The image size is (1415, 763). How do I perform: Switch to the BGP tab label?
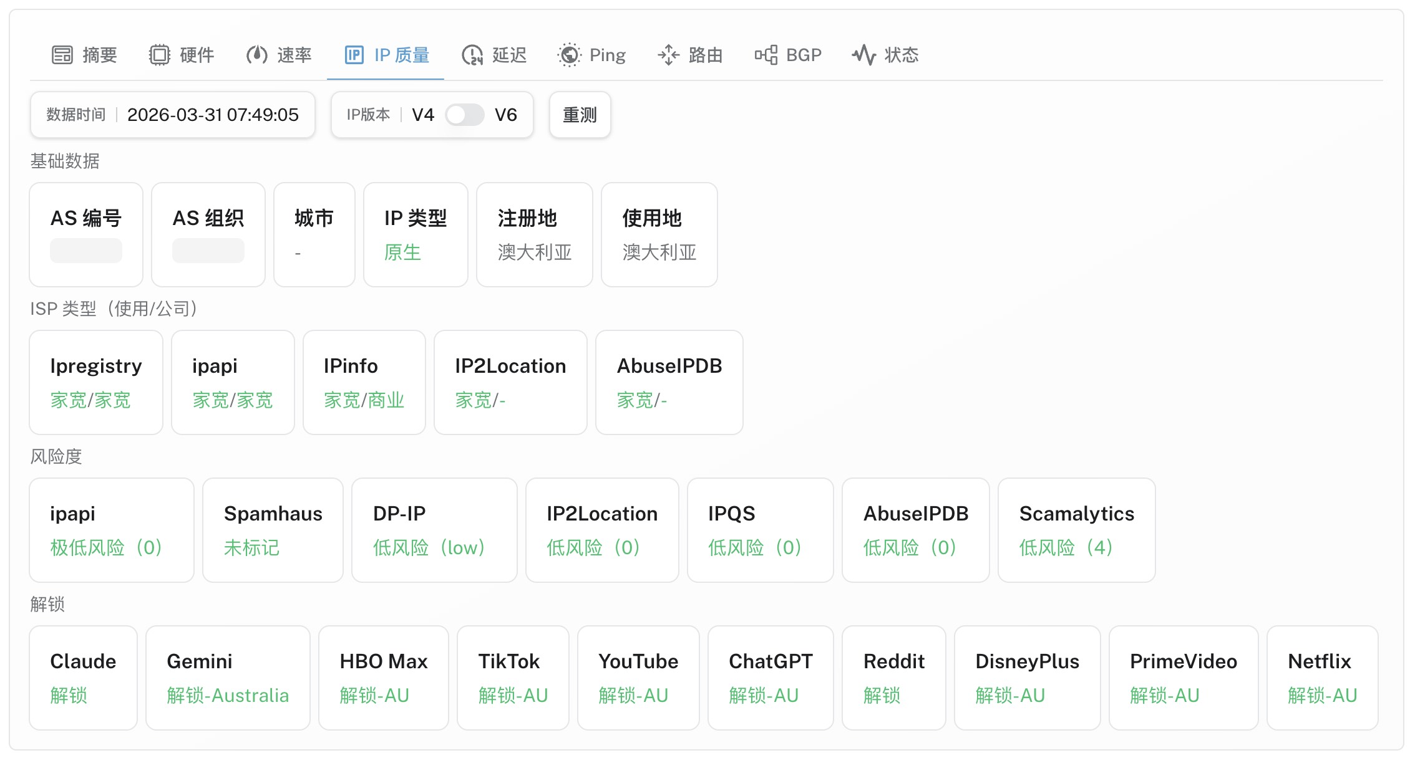[x=804, y=55]
